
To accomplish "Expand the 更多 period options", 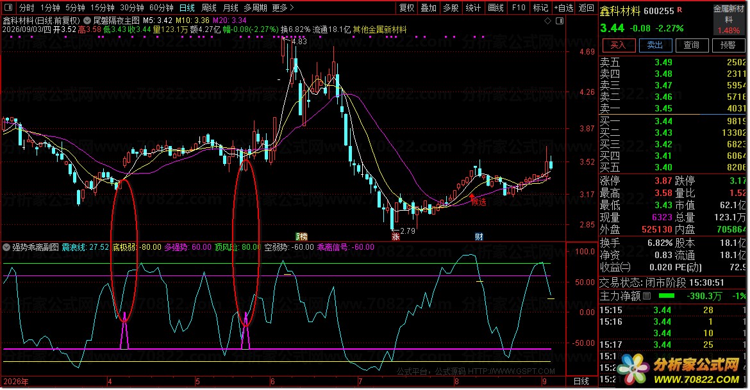I will pyautogui.click(x=283, y=8).
